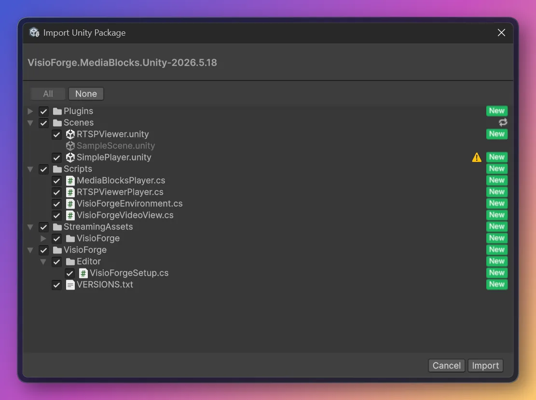Click the greyed SampleScene.unity scene icon

point(70,146)
